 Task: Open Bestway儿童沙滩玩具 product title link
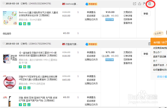[x=38, y=14]
